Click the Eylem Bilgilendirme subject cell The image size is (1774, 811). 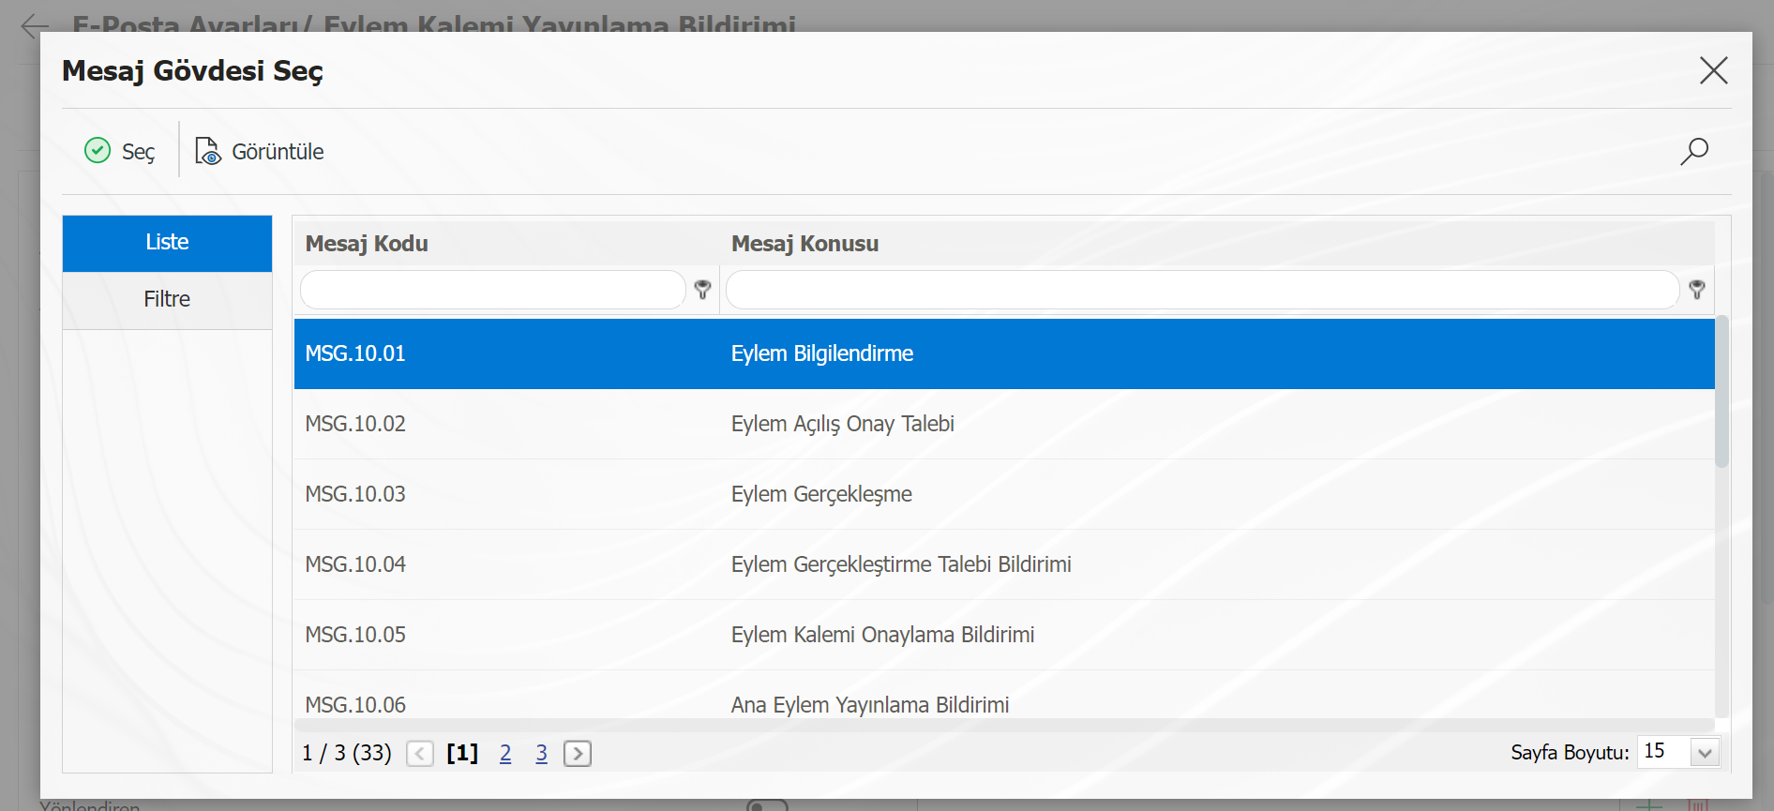(822, 353)
